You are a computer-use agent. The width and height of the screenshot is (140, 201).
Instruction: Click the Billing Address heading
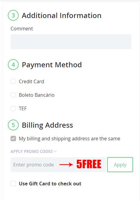coord(47,125)
